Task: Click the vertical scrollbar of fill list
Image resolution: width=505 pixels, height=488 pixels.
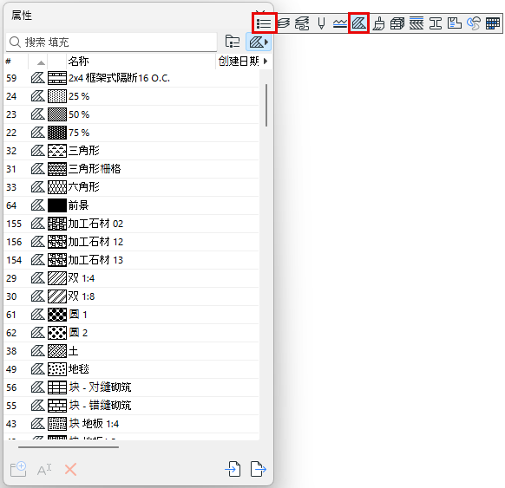Action: pyautogui.click(x=266, y=105)
